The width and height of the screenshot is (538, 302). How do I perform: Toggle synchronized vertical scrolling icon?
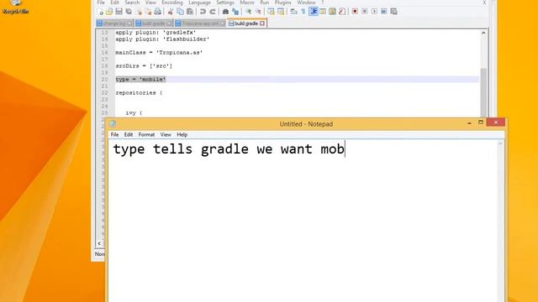coord(271,12)
